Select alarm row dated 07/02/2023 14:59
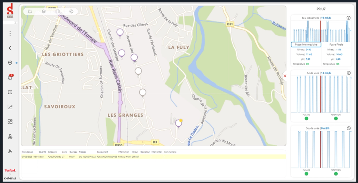The height and width of the screenshot is (183, 358). [154, 157]
